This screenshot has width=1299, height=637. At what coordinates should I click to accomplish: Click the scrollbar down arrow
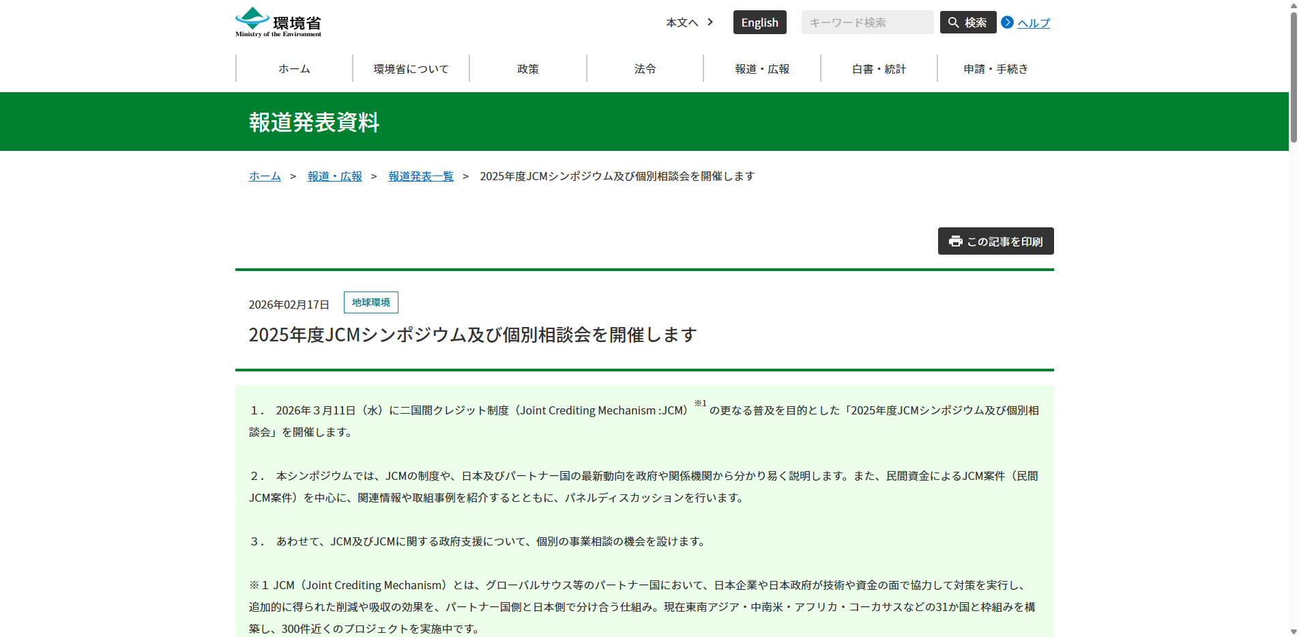coord(1293,632)
